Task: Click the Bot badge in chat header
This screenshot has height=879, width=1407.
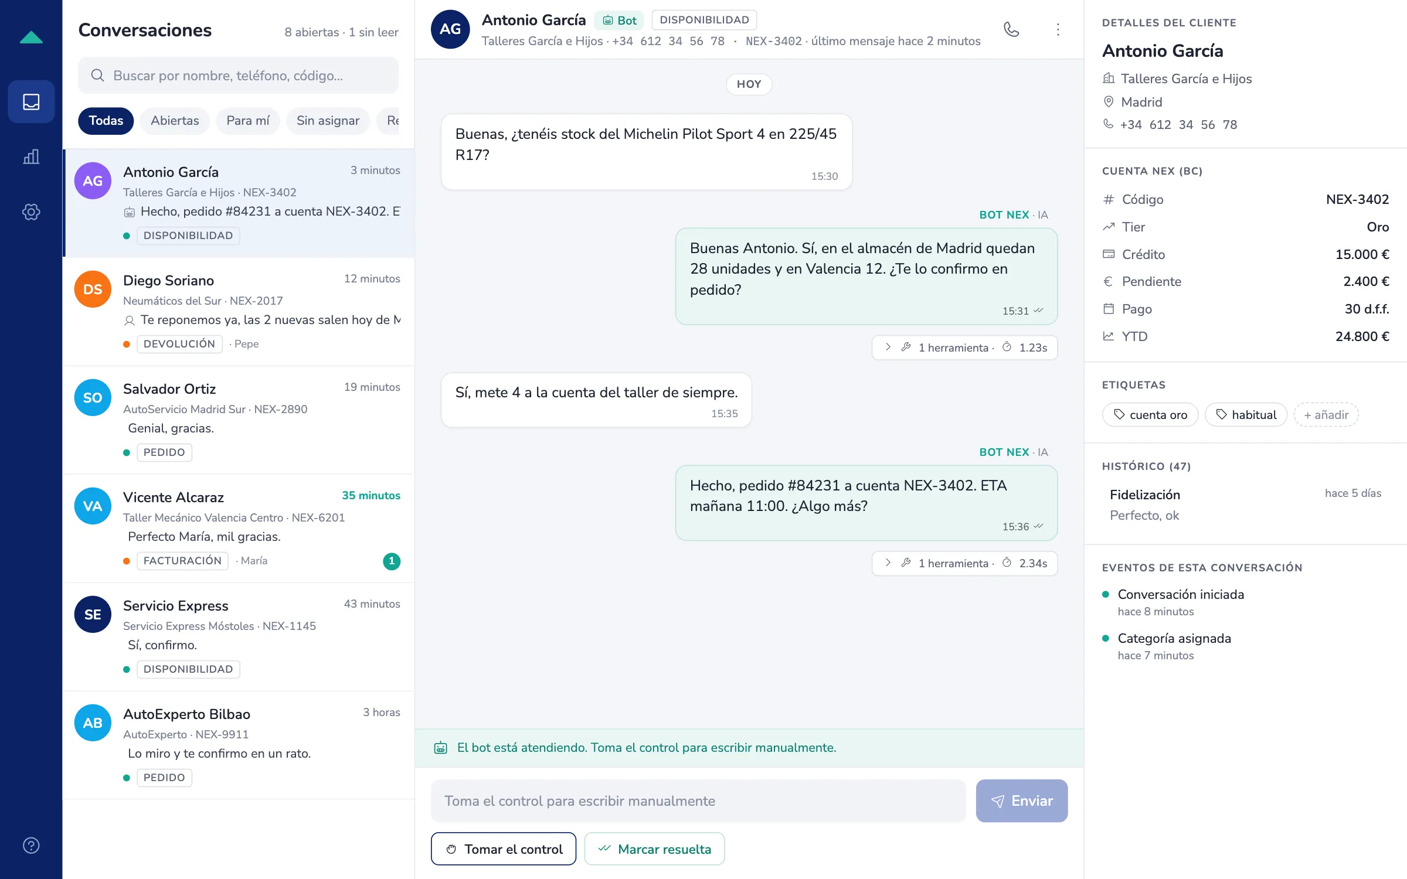Action: [x=619, y=21]
